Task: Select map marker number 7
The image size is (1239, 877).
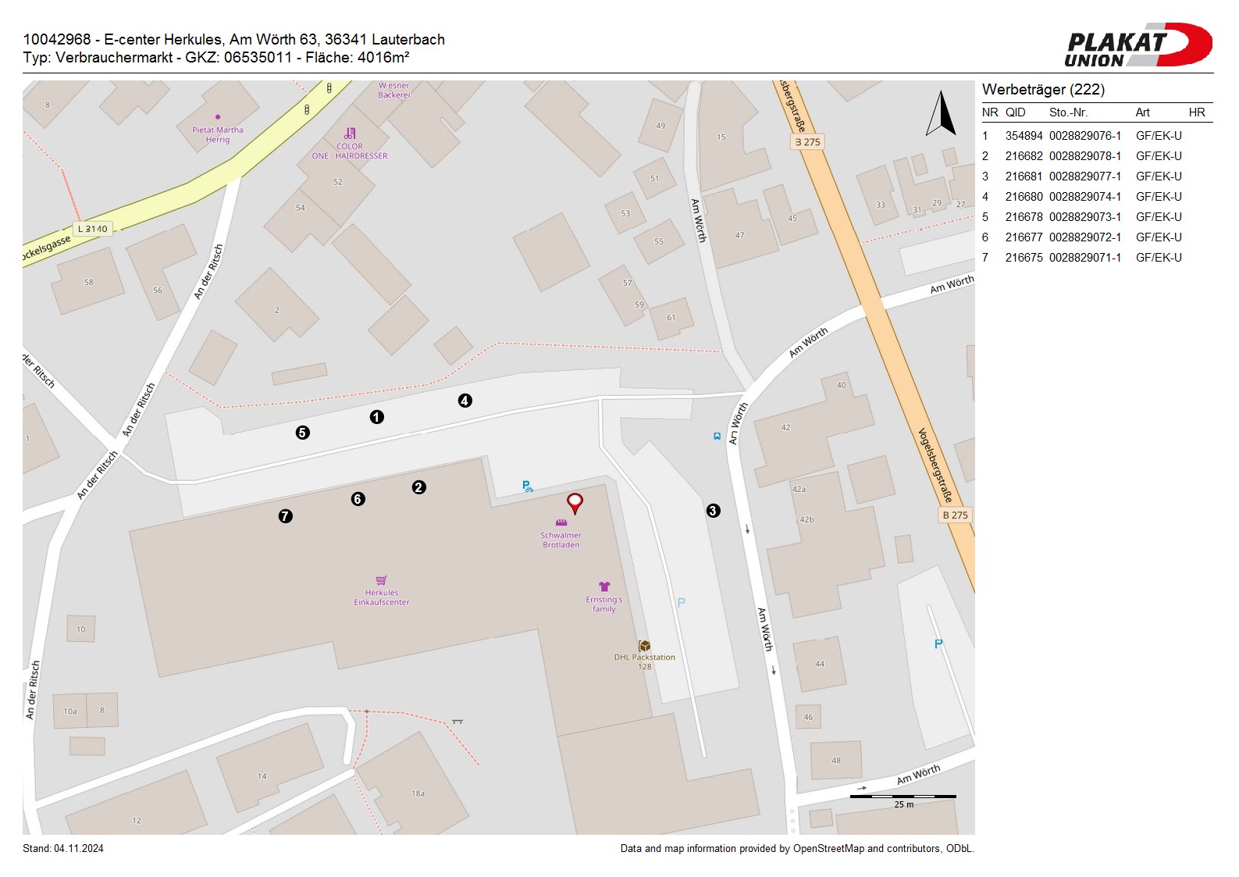Action: pos(285,516)
